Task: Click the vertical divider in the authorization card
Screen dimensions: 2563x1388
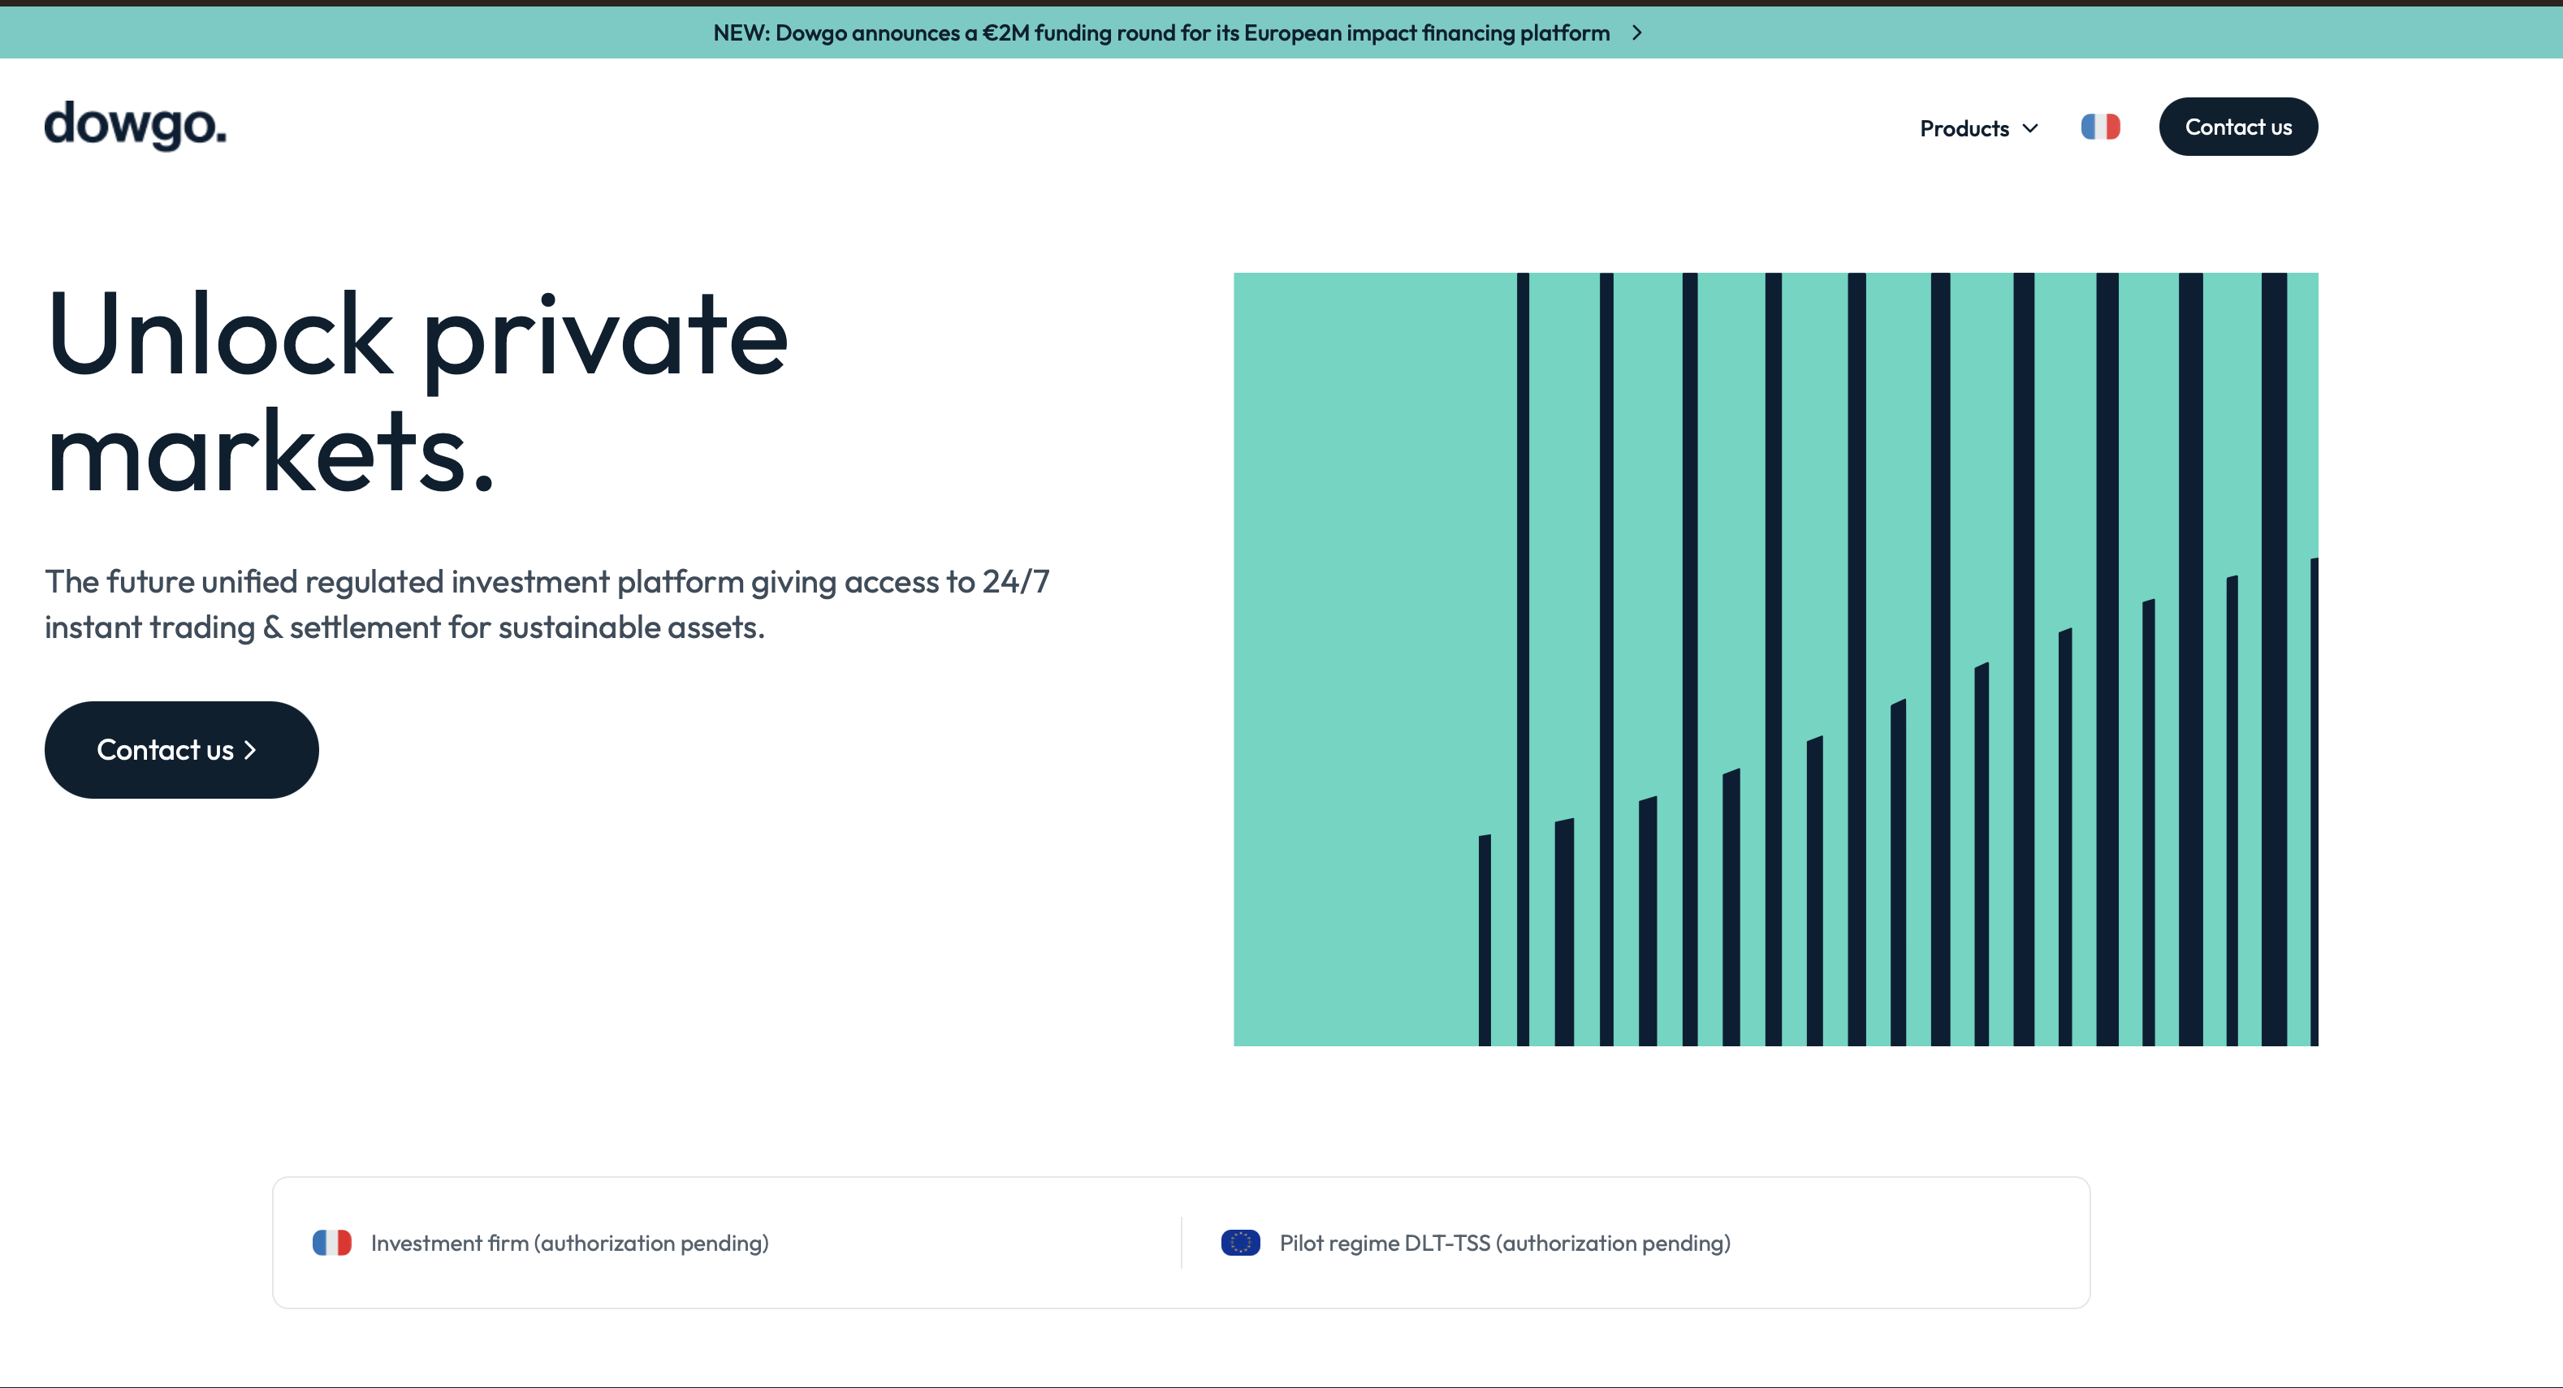Action: coord(1181,1243)
